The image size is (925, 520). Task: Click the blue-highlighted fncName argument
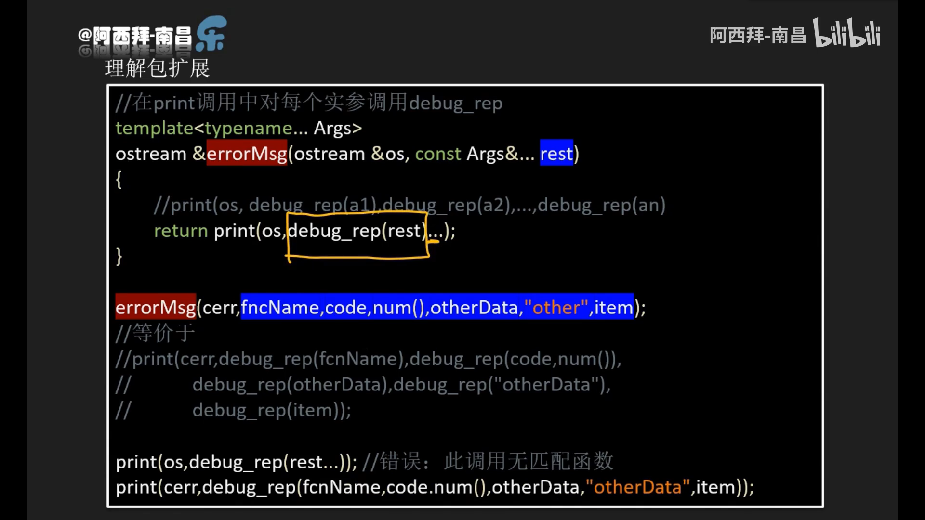point(280,307)
